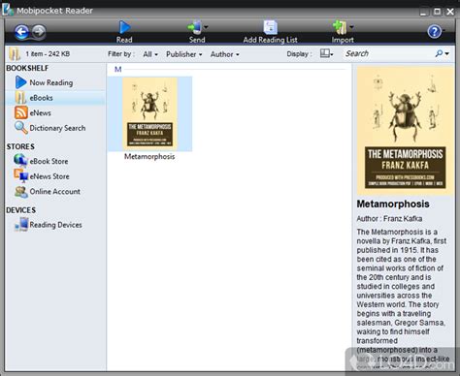Select the Metamorphosis cover thumbnail in the list

[149, 113]
